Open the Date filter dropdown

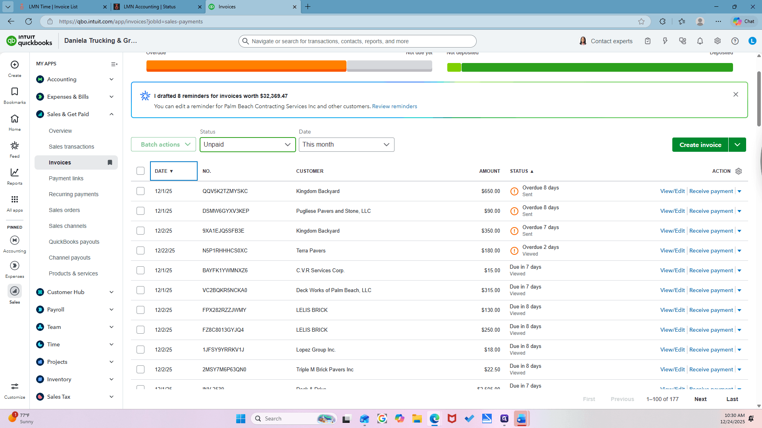(346, 145)
